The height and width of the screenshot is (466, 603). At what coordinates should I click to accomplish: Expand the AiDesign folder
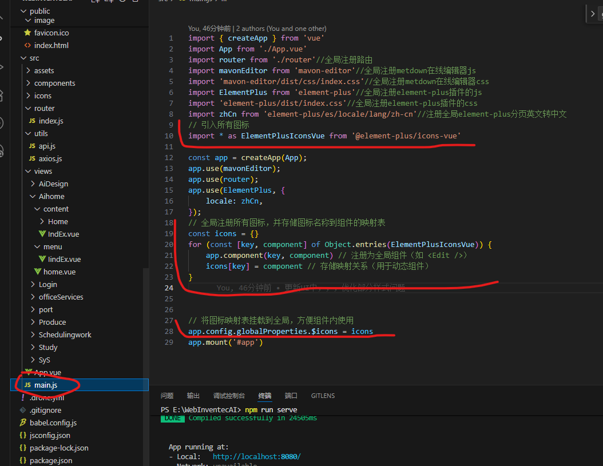point(33,184)
